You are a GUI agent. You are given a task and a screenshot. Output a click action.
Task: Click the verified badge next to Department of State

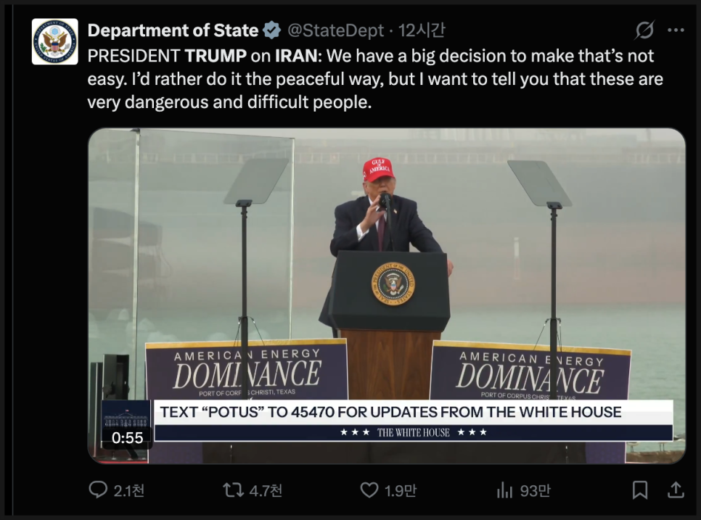coord(272,30)
